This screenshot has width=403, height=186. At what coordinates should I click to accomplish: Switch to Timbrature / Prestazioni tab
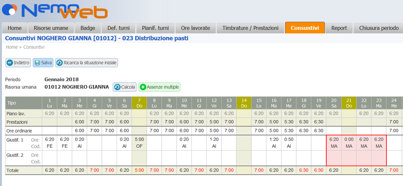click(251, 28)
